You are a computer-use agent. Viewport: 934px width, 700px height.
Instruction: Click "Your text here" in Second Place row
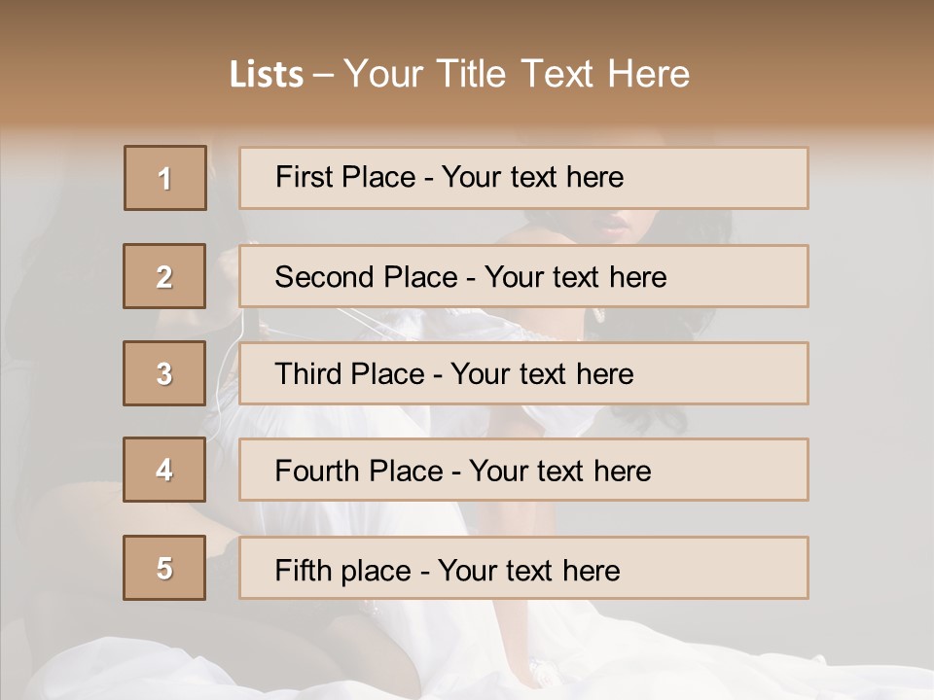click(575, 277)
